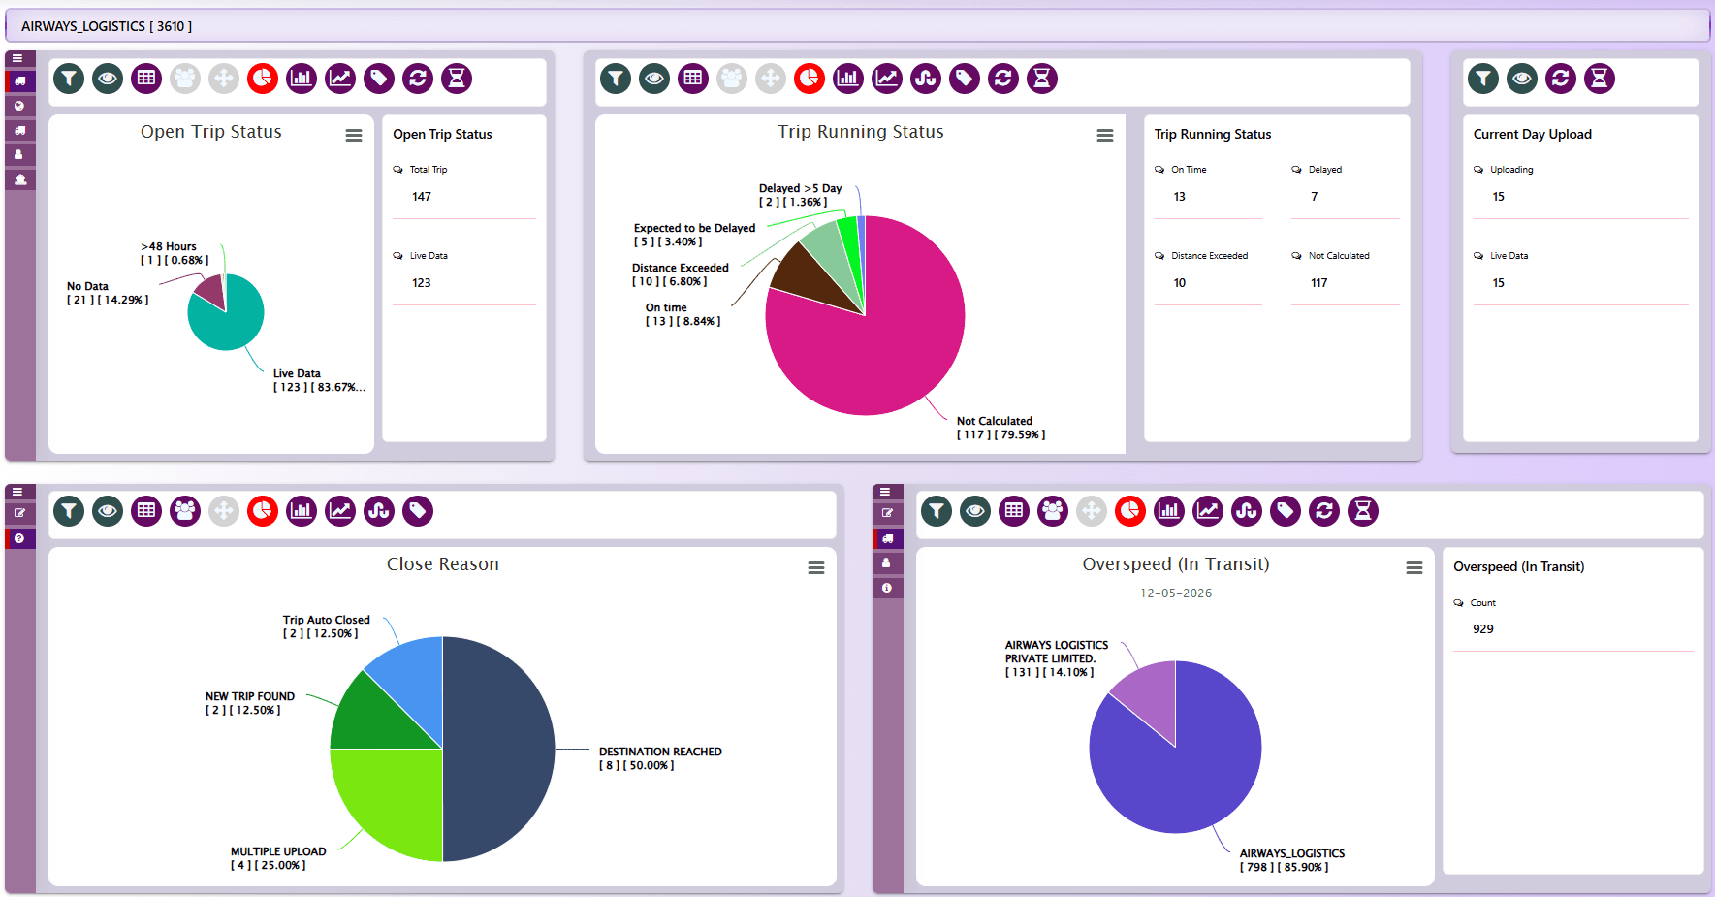Viewport: 1715px width, 897px height.
Task: Switch to bar chart in Trip Running Status toolbar
Action: 848,79
